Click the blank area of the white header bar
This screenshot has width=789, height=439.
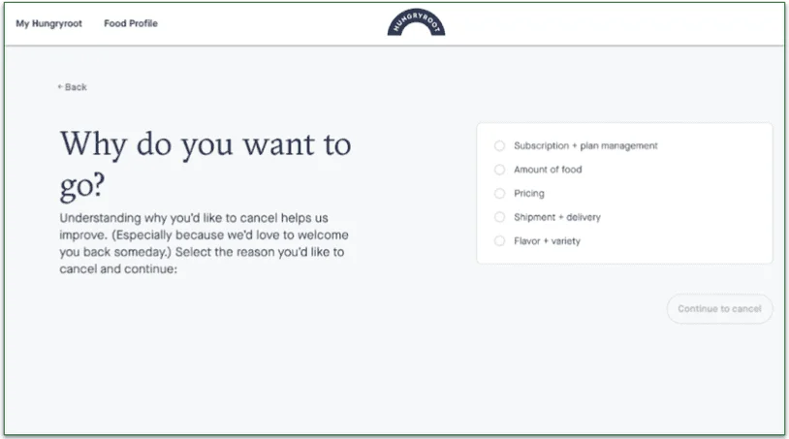pyautogui.click(x=601, y=23)
